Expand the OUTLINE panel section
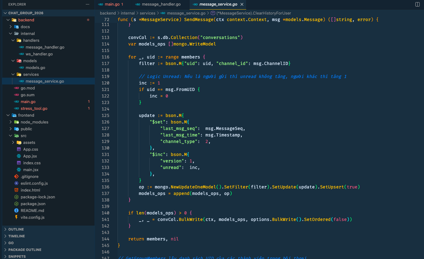The image size is (424, 259). [48, 229]
